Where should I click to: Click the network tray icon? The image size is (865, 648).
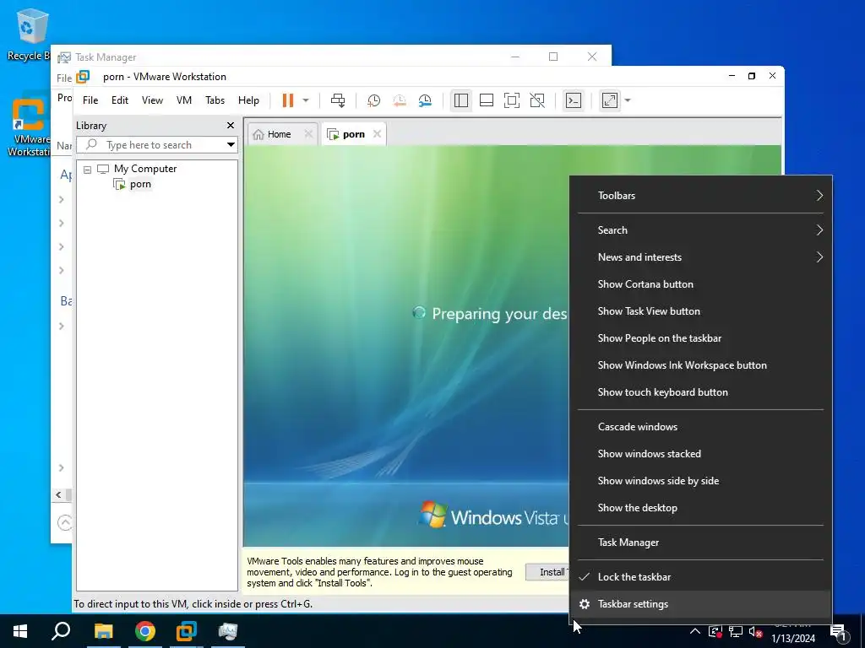[736, 631]
